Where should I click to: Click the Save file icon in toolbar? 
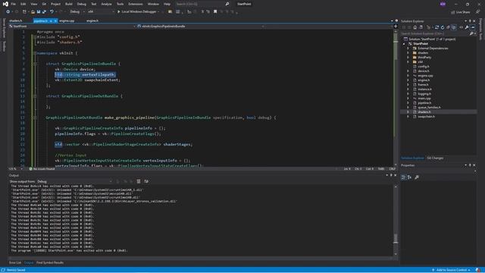point(39,12)
